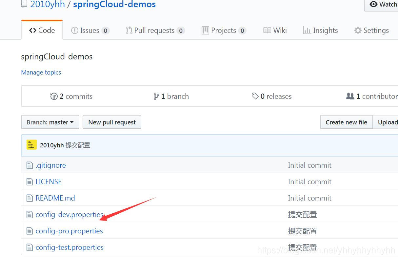Viewport: 398px width, 258px height.
Task: View the 2 commits history
Action: coord(71,96)
